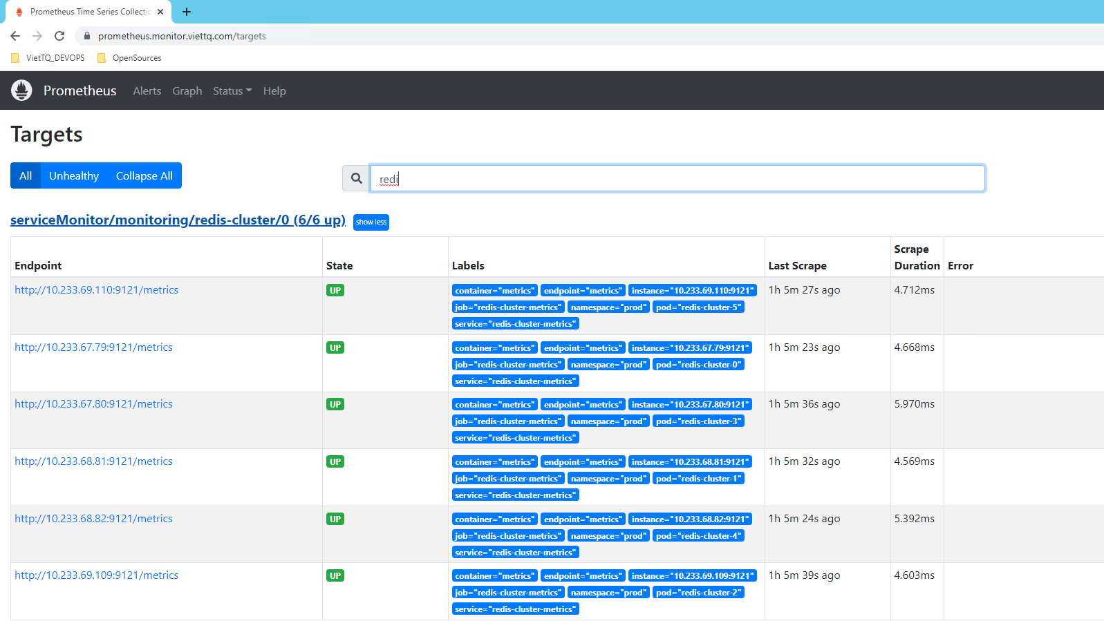Click the UP badge for 10.233.68.82
Screen dimensions: 1104x621
[x=335, y=519]
